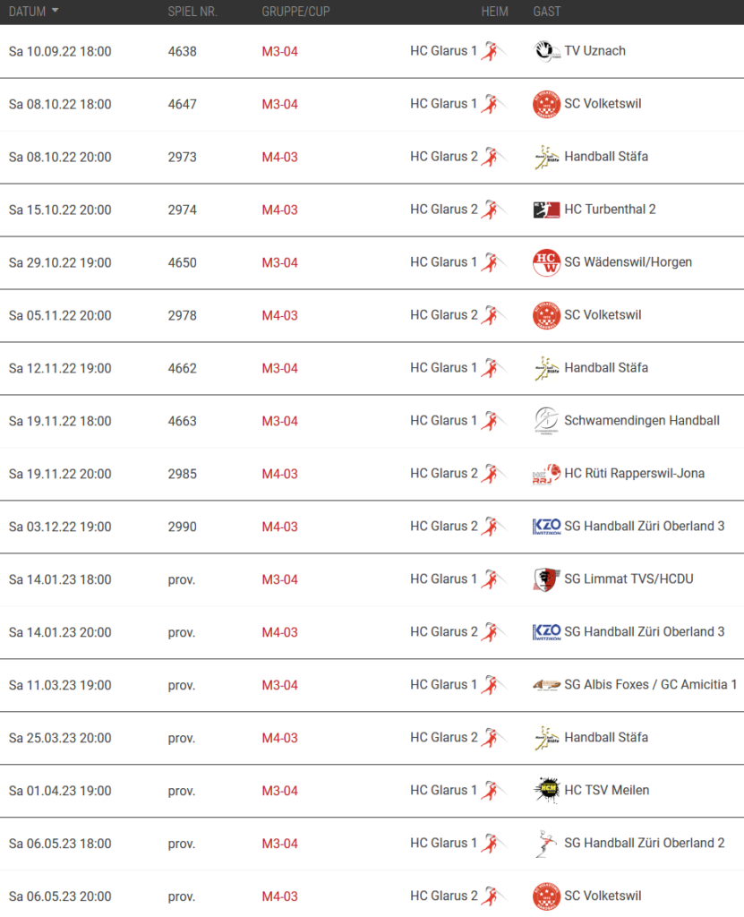Click SG Handball Züri Oberland 2 logo
The height and width of the screenshot is (917, 744).
547,844
